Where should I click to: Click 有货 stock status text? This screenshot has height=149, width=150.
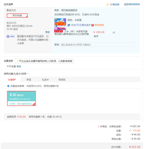click(96, 36)
